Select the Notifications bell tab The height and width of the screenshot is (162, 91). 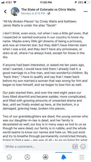64,157
